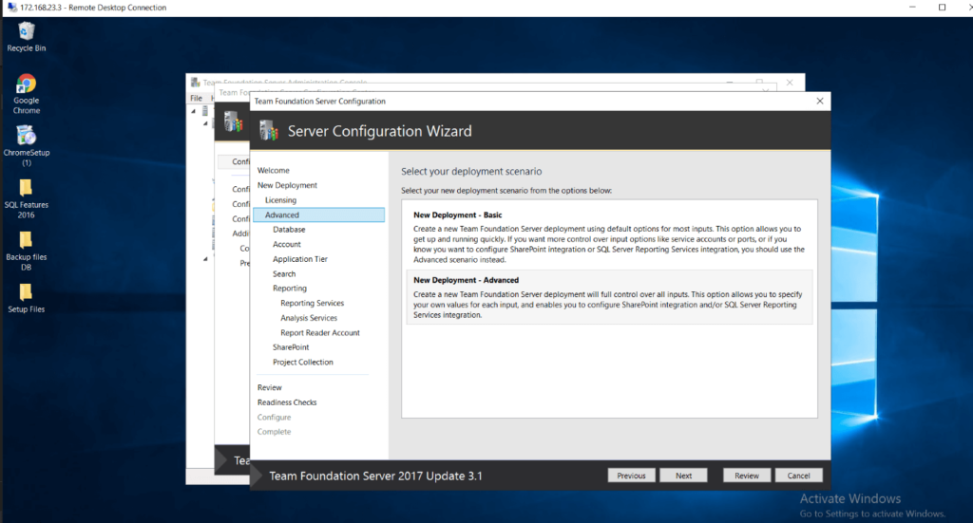
Task: Maximize the Remote Desktop Connection window
Action: (942, 8)
